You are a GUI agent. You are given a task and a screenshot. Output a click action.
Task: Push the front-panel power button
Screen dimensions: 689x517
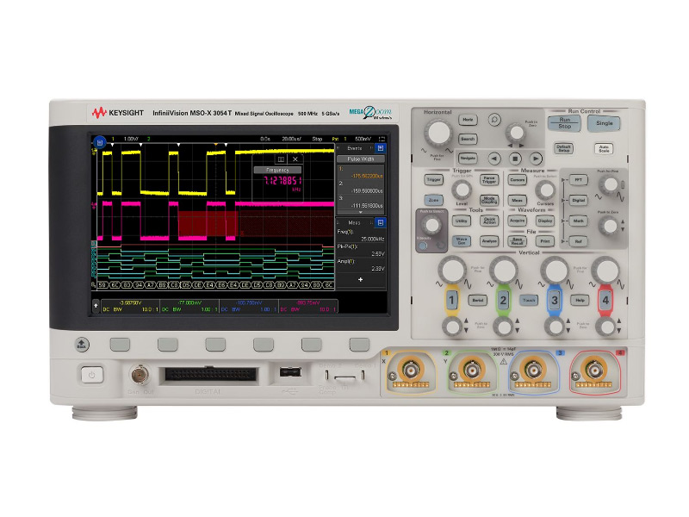pos(92,375)
